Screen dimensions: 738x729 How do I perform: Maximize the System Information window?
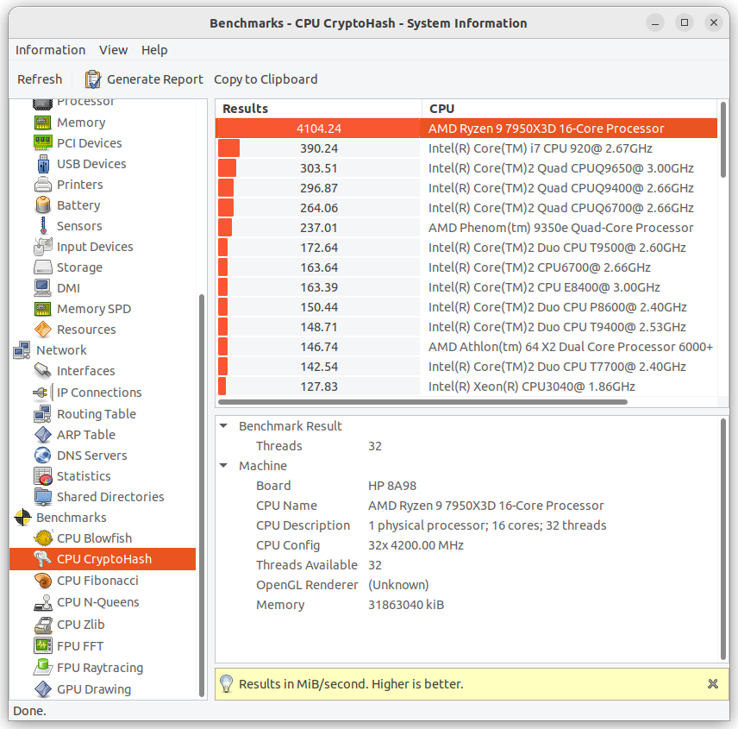[x=685, y=22]
